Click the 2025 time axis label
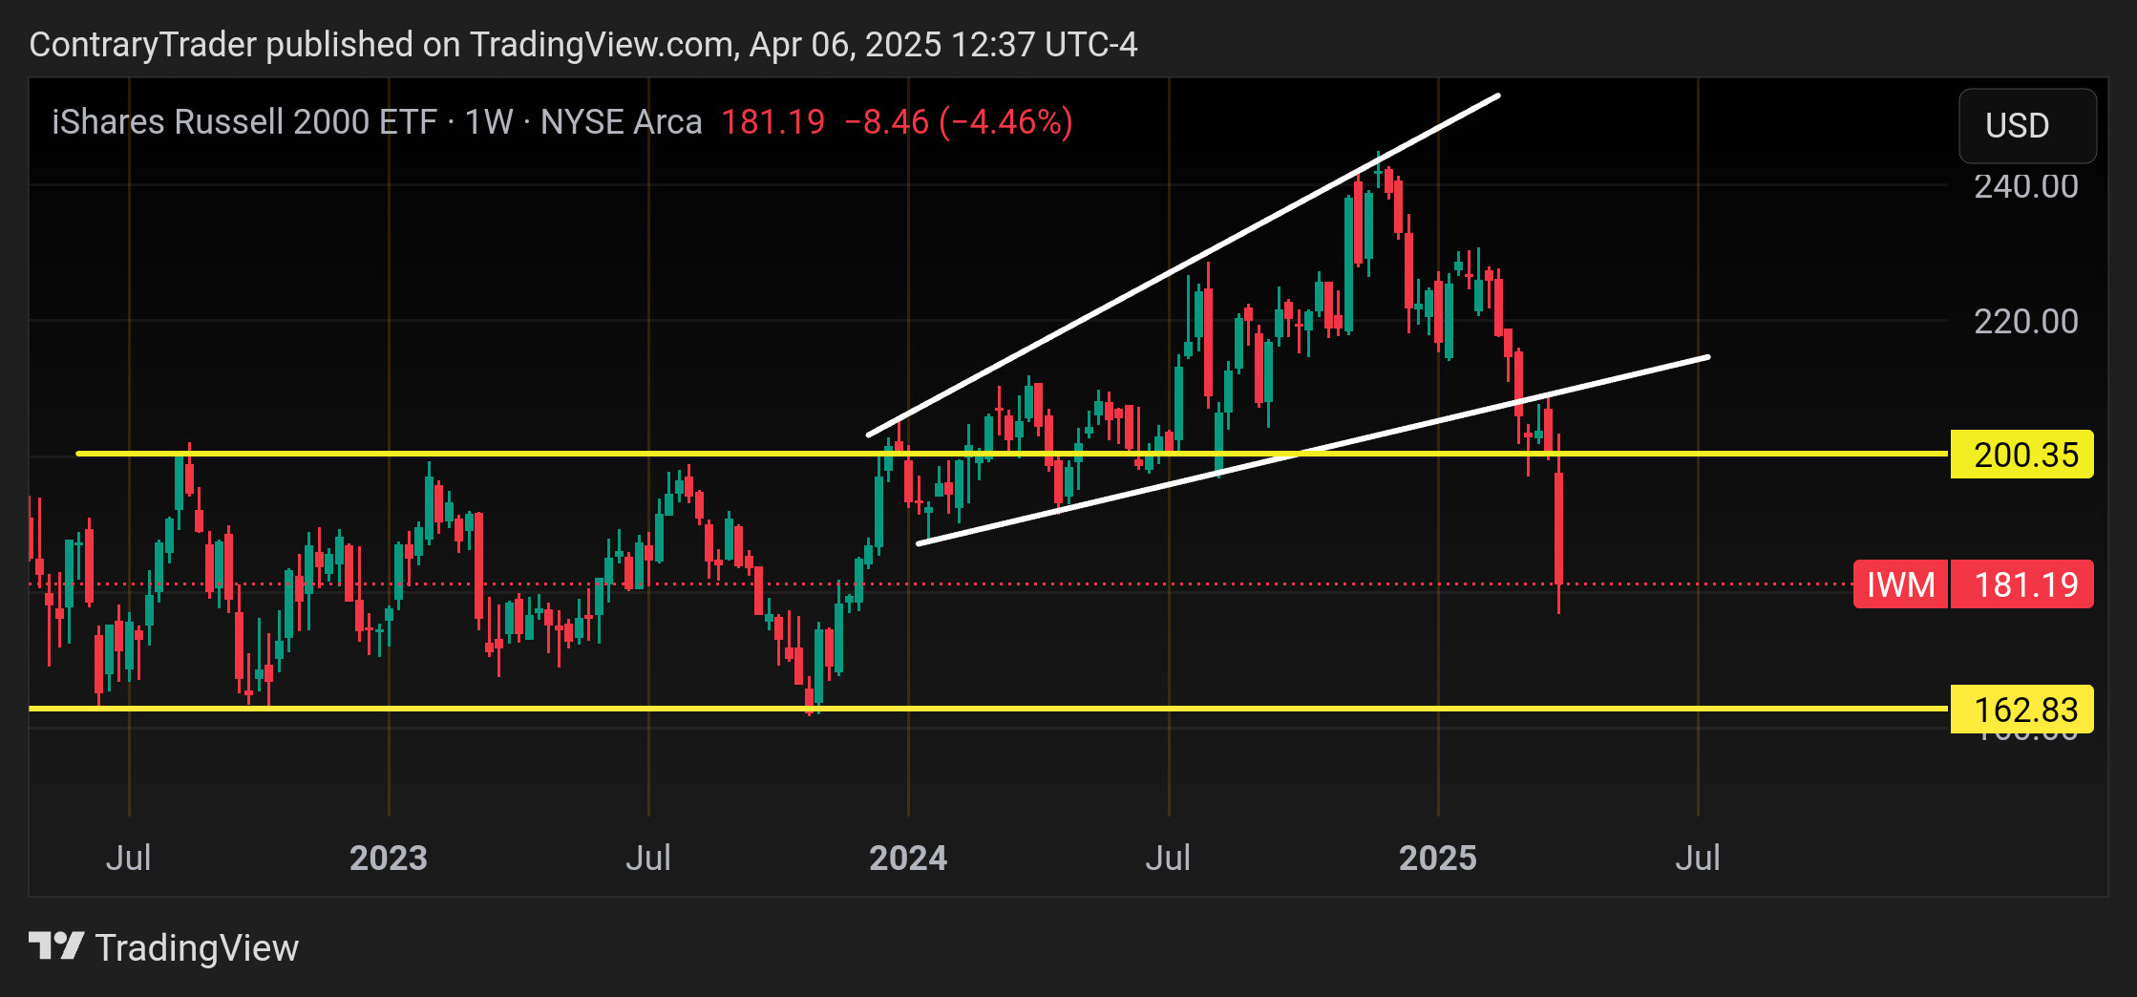Screen dimensions: 2137x997 tap(1438, 858)
